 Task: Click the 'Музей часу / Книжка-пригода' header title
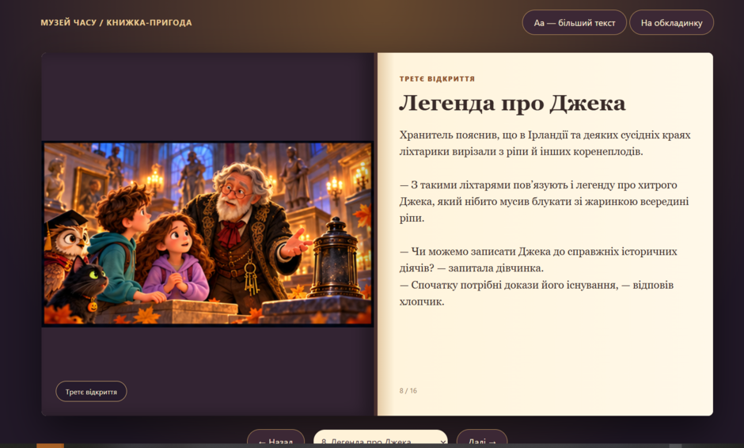(x=116, y=22)
